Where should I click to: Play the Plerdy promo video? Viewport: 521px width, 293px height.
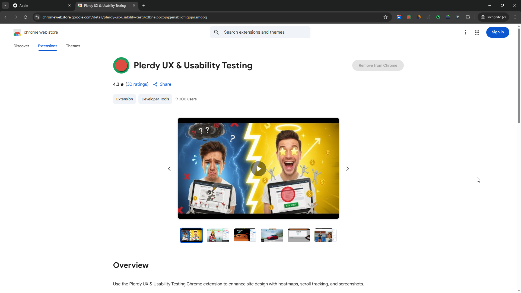[258, 169]
